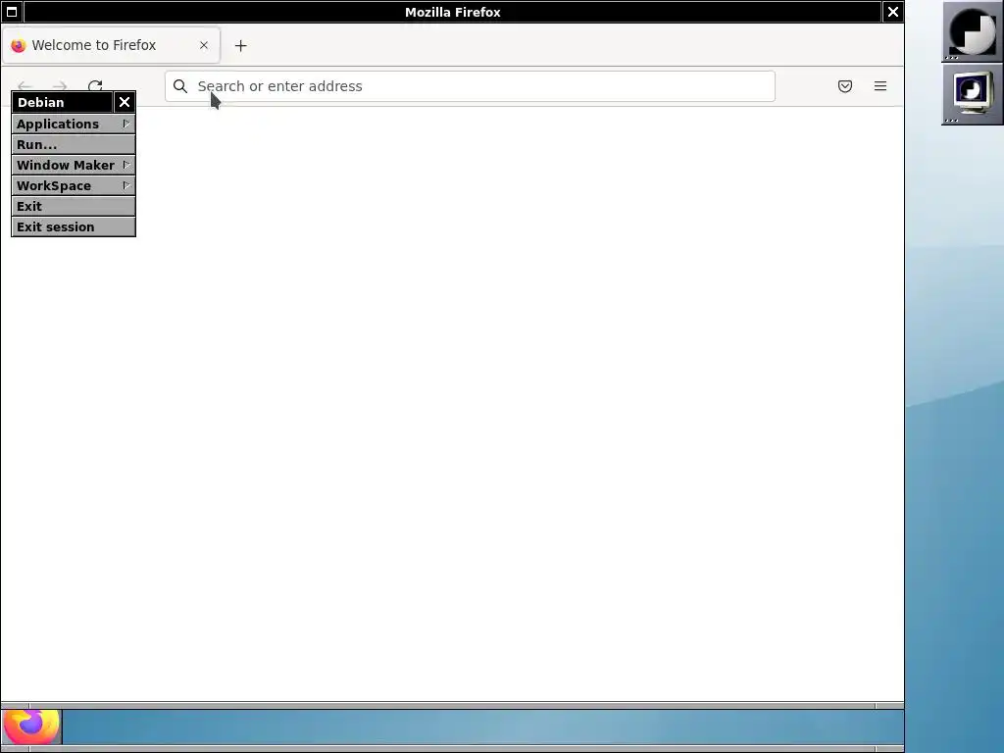Image resolution: width=1004 pixels, height=753 pixels.
Task: Open the Save to Pocket icon
Action: pyautogui.click(x=844, y=86)
